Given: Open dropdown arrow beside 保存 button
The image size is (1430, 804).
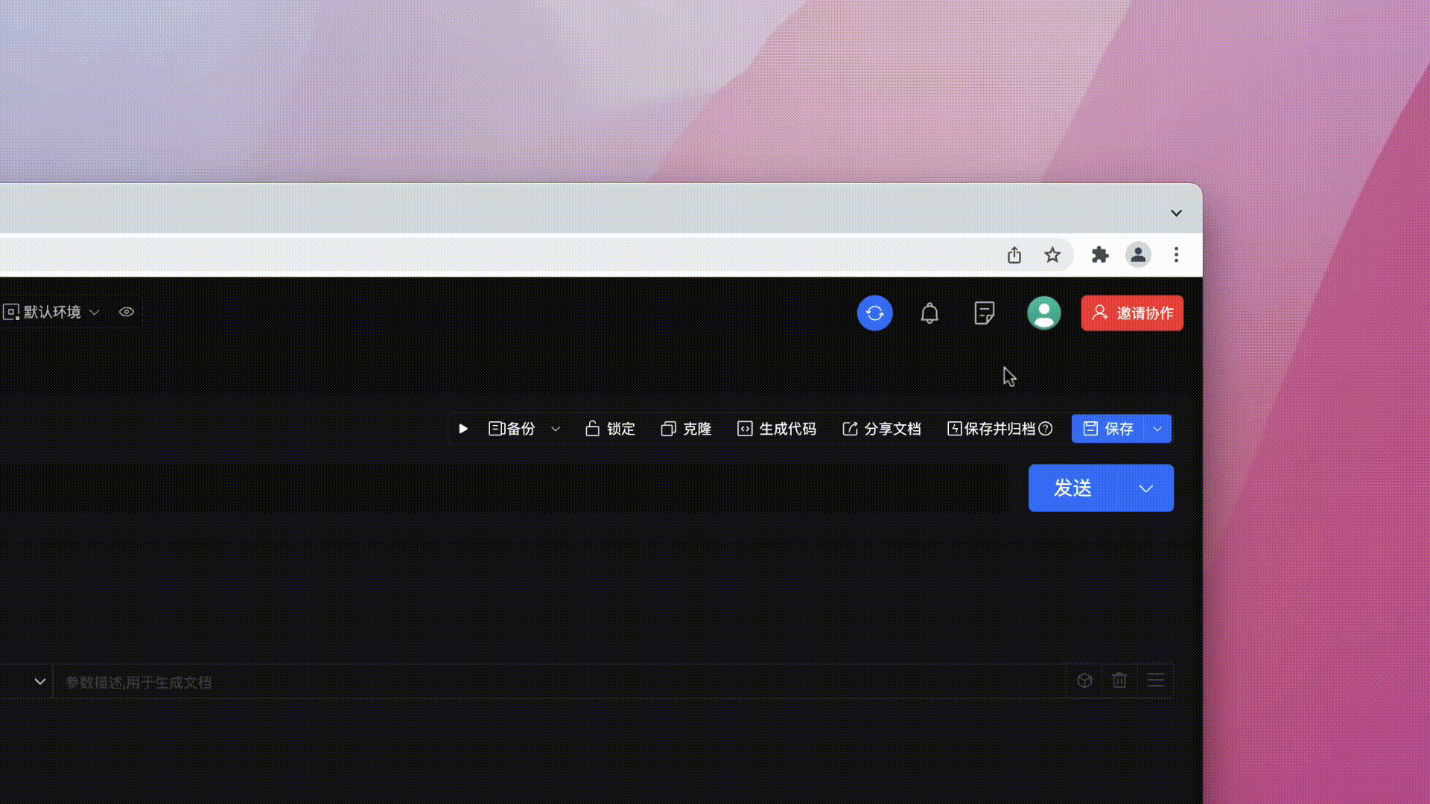Looking at the screenshot, I should click(1157, 429).
